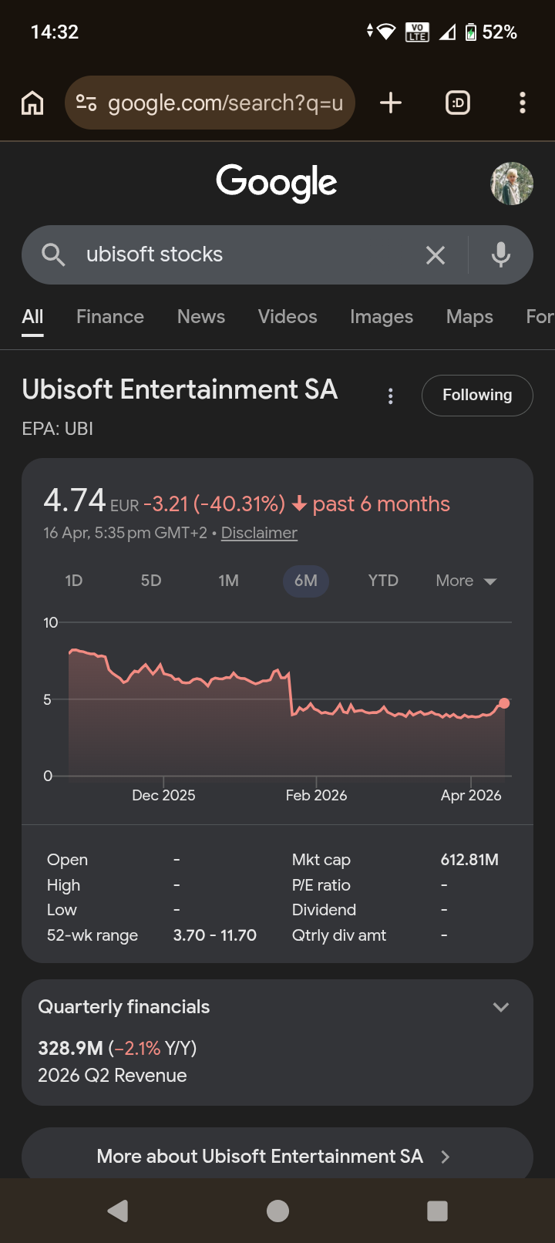Open Ubisoft card three-dot options

point(391,396)
